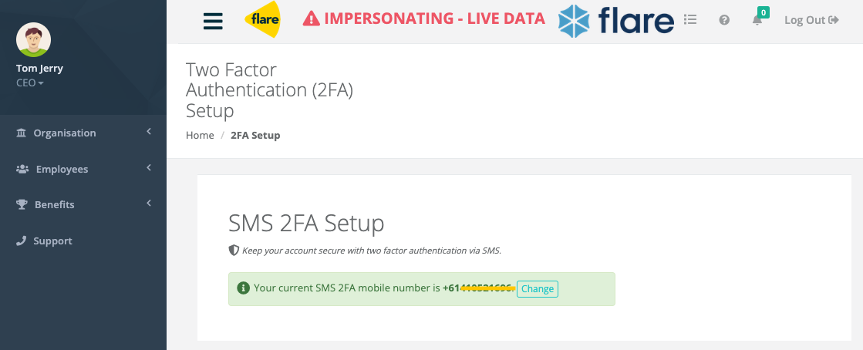Click Tom Jerry's avatar picture
Screen dimensions: 863x350
(34, 39)
